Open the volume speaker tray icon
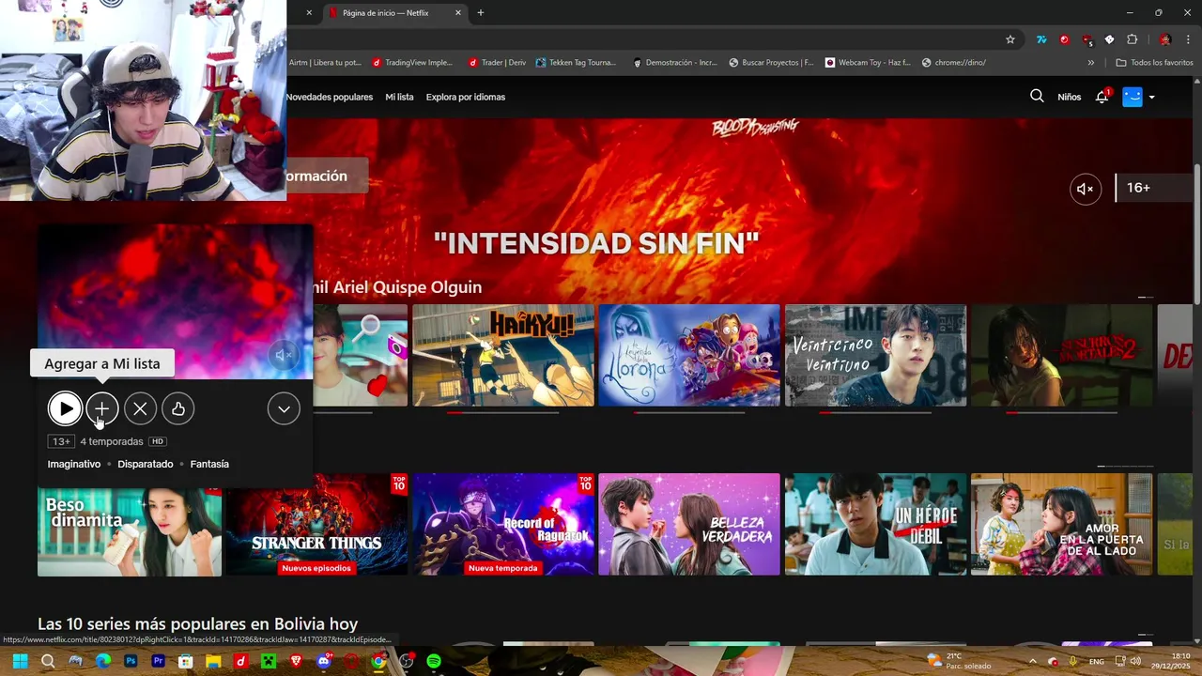Image resolution: width=1202 pixels, height=676 pixels. [x=1134, y=661]
